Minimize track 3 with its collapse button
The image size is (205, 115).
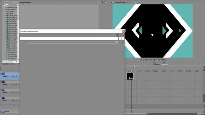coord(1,90)
